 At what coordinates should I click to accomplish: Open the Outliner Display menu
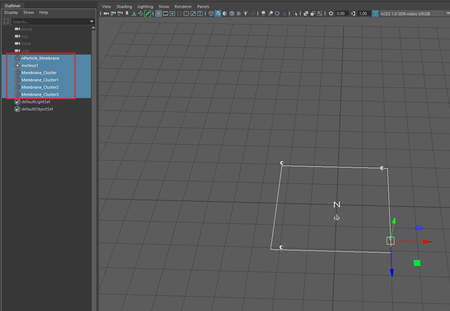(x=11, y=12)
